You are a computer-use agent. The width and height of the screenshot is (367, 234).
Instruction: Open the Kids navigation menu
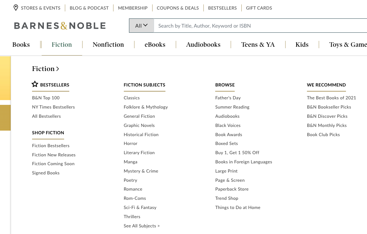click(x=302, y=45)
